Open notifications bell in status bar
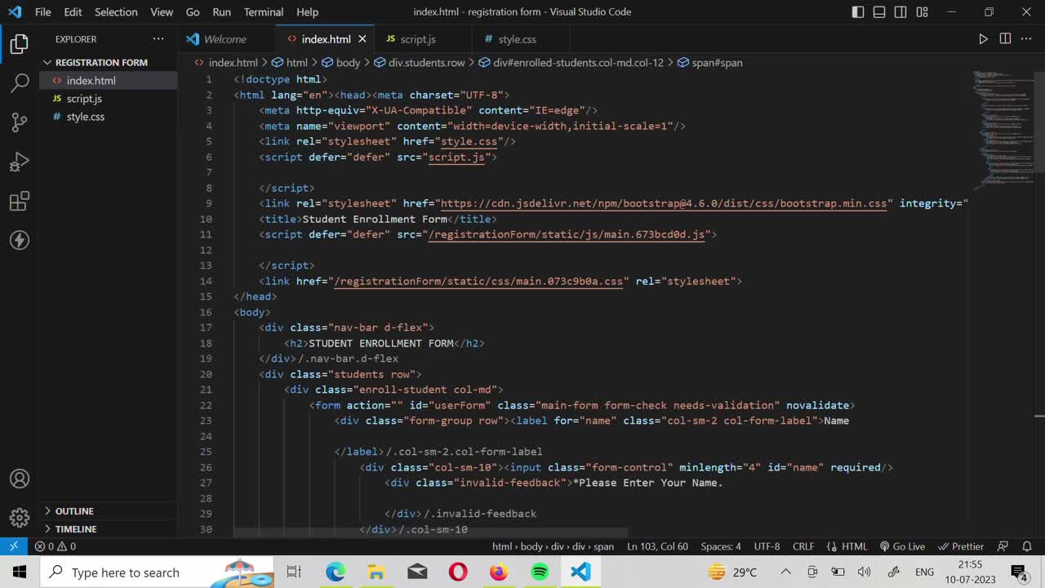This screenshot has width=1045, height=588. point(1027,546)
